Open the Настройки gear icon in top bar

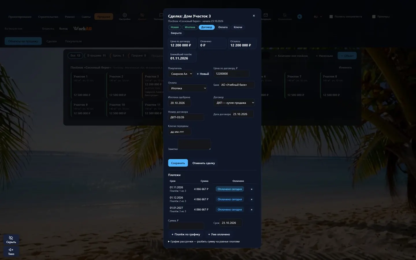pos(125,15)
